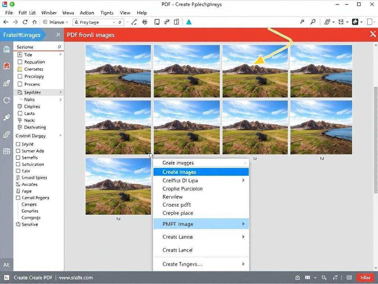
Task: Check the Settdcation checkbox
Action: click(18, 164)
